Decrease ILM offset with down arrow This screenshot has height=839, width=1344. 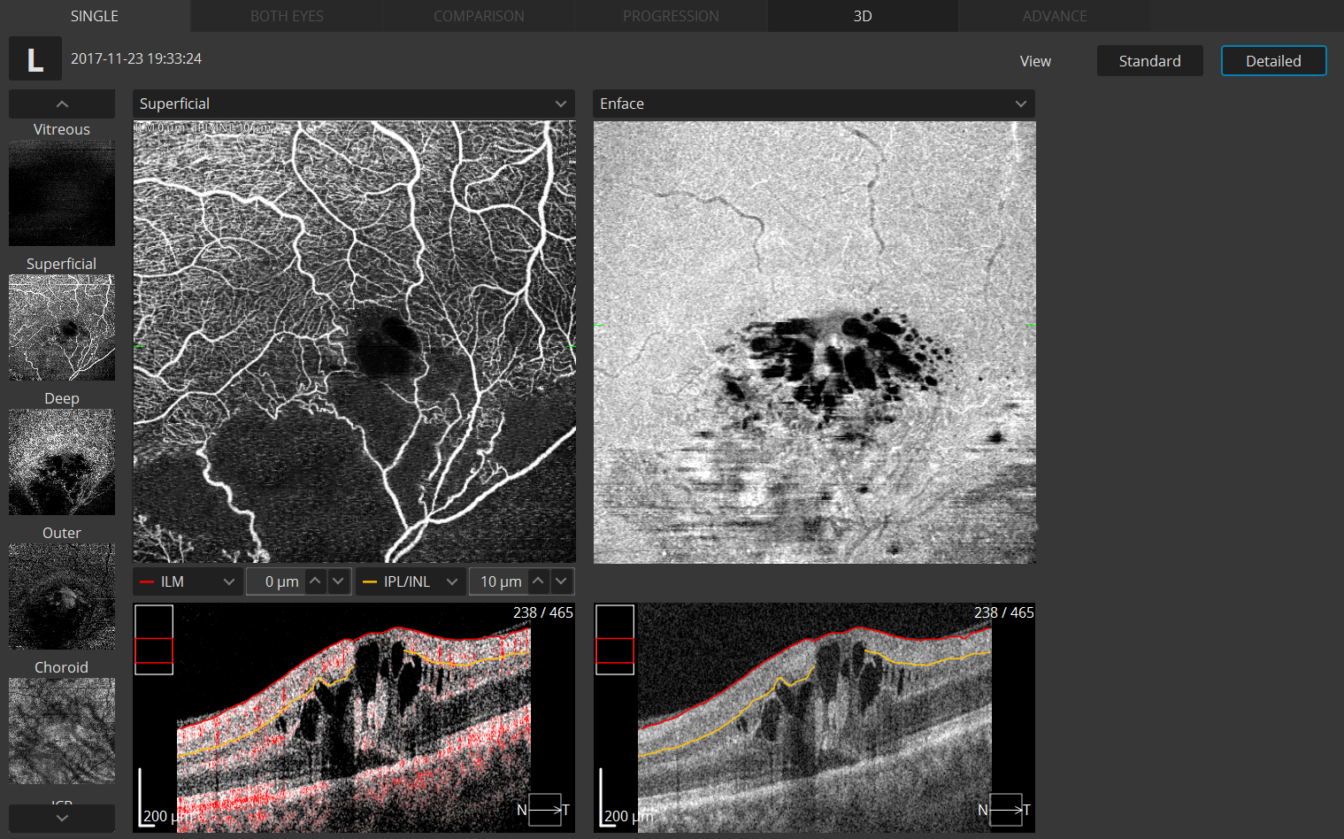(x=338, y=581)
